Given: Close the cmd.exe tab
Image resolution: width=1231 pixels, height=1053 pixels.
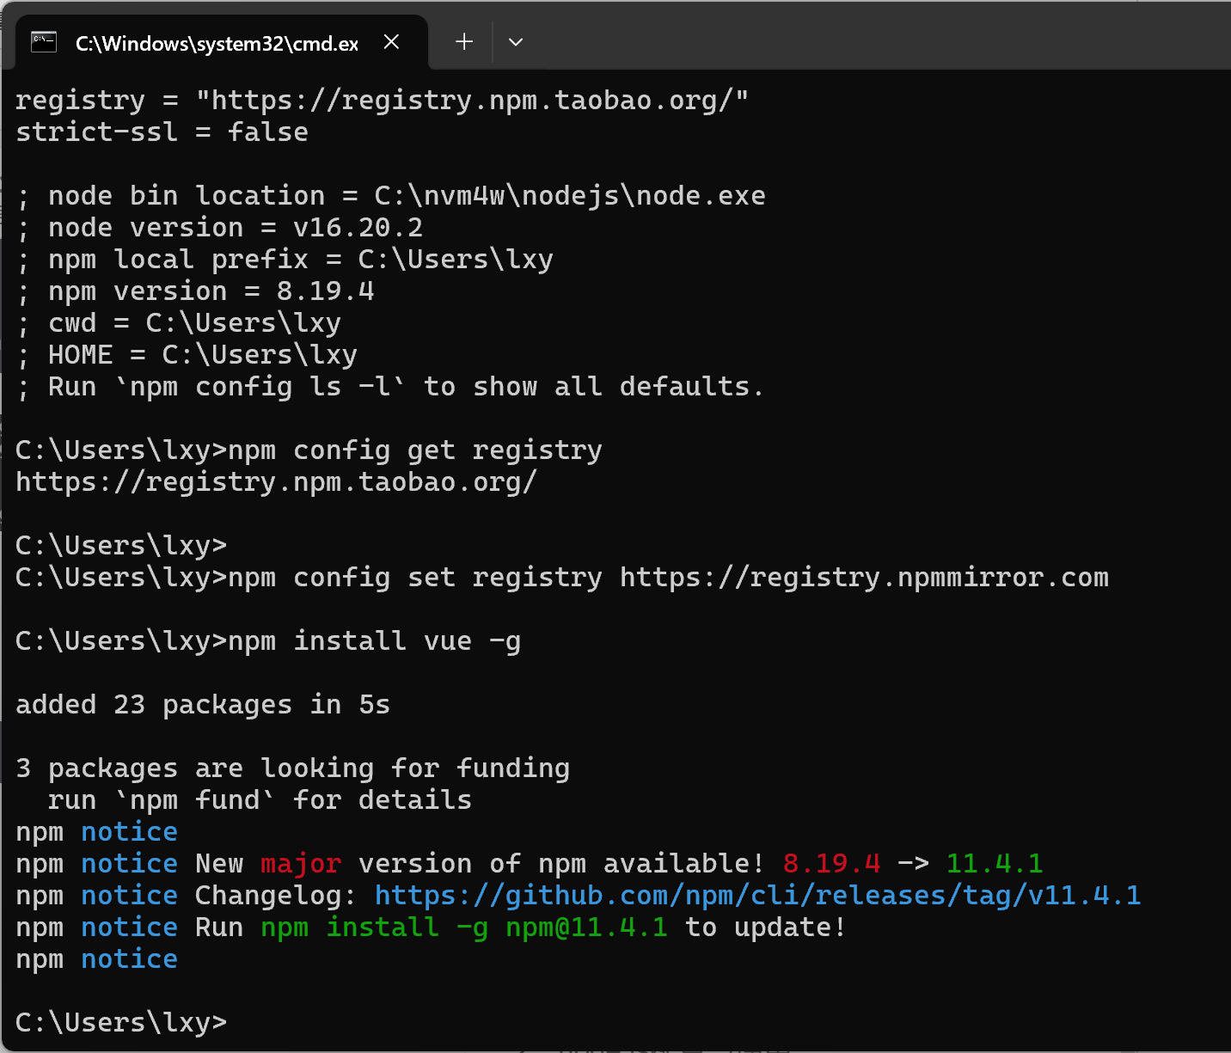Looking at the screenshot, I should tap(391, 42).
